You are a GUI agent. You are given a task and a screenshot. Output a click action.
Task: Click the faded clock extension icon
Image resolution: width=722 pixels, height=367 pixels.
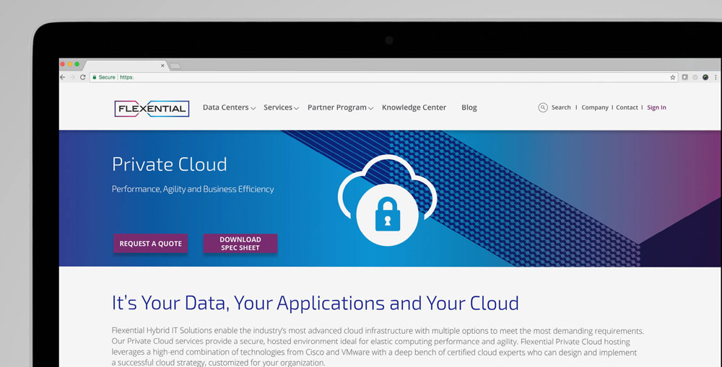(695, 77)
